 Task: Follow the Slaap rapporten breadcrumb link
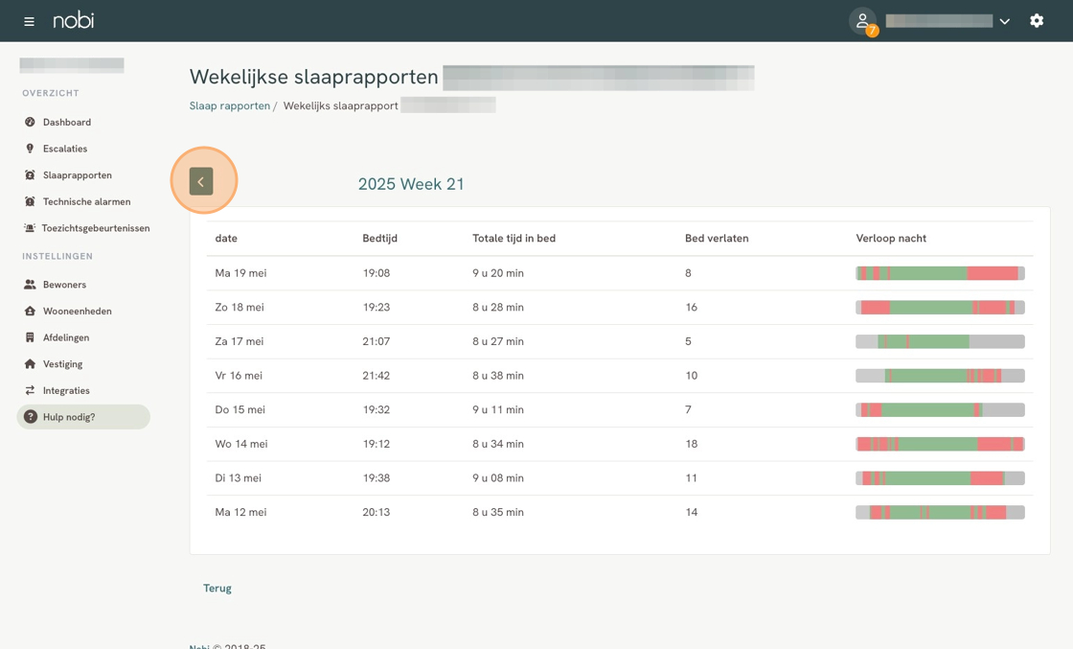[229, 106]
